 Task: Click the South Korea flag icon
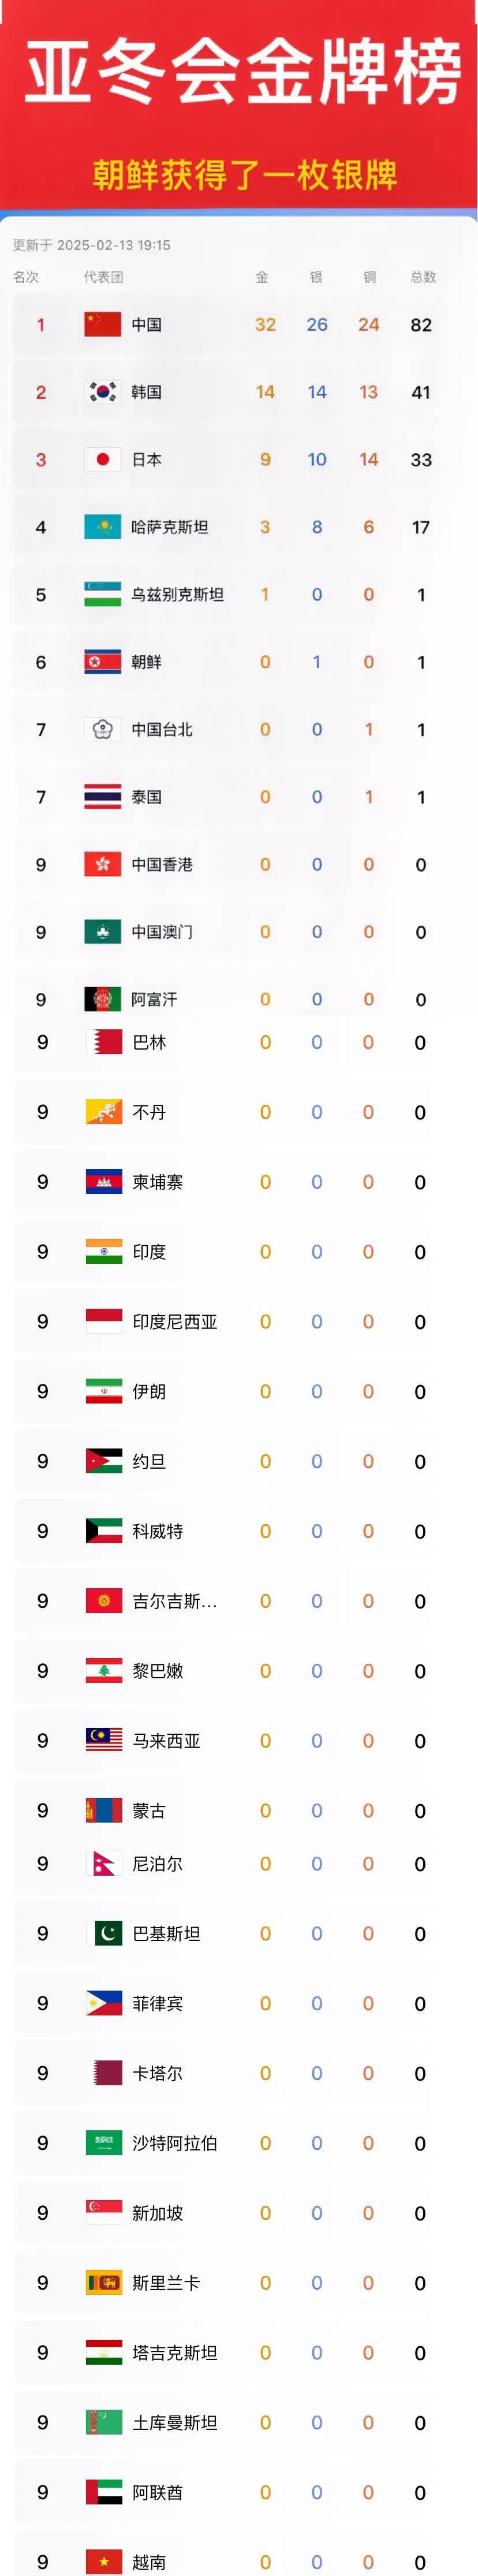click(102, 392)
